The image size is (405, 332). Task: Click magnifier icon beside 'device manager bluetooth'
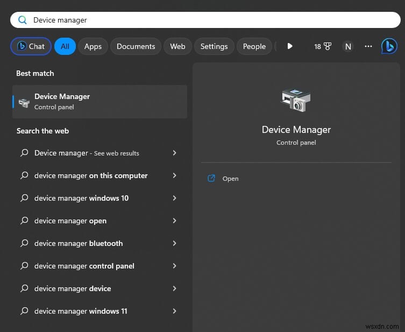[24, 243]
